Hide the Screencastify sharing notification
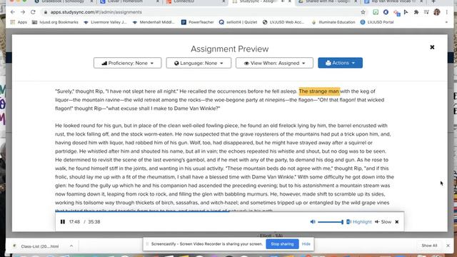457x257 pixels. (306, 244)
